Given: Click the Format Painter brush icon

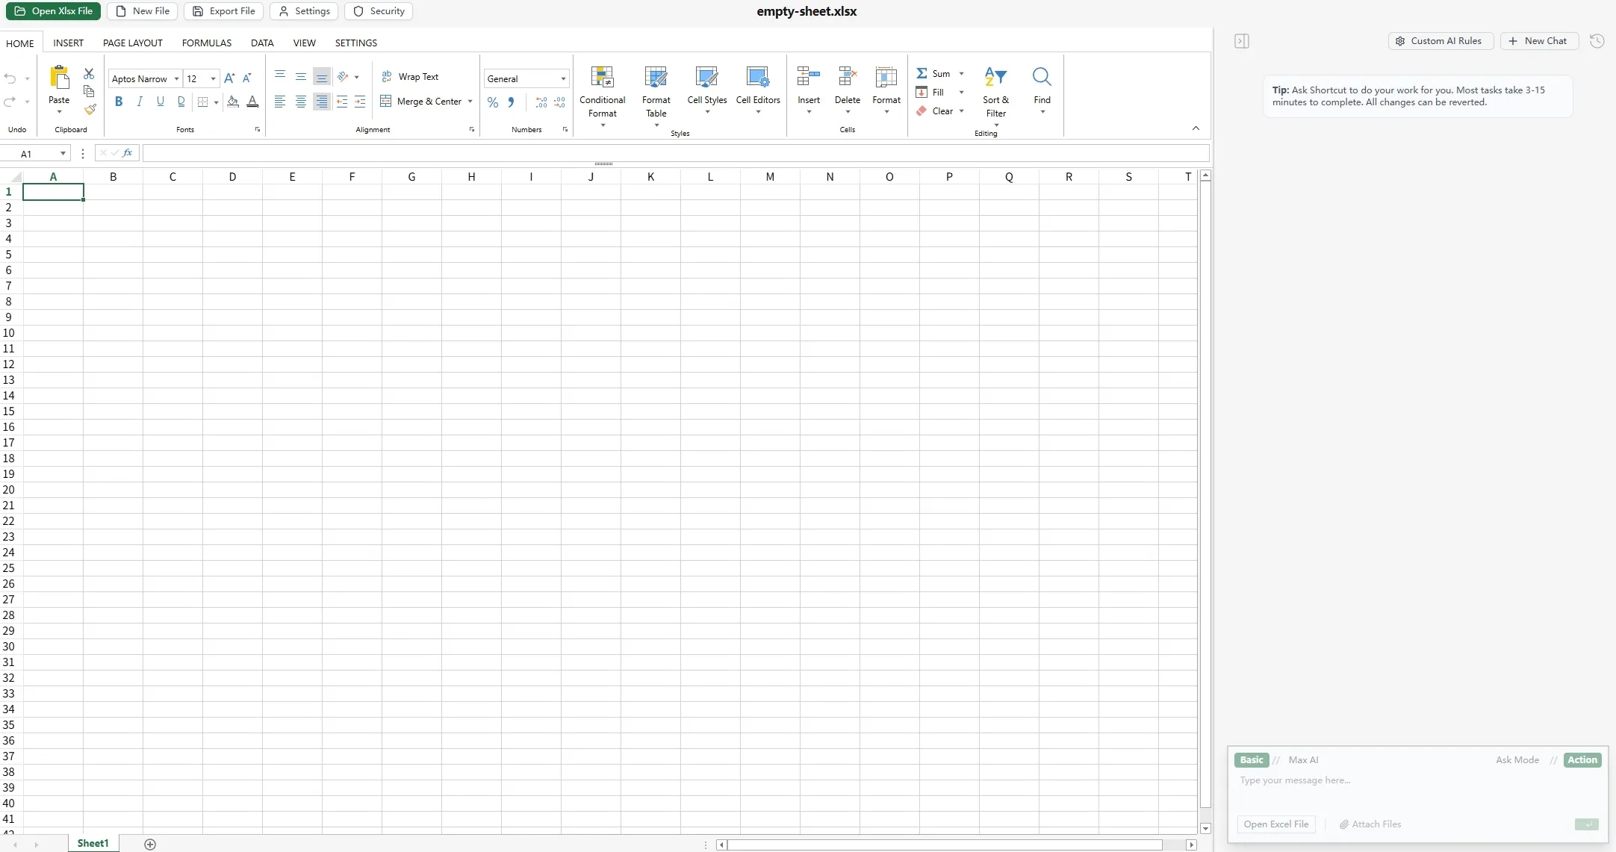Looking at the screenshot, I should 90,110.
